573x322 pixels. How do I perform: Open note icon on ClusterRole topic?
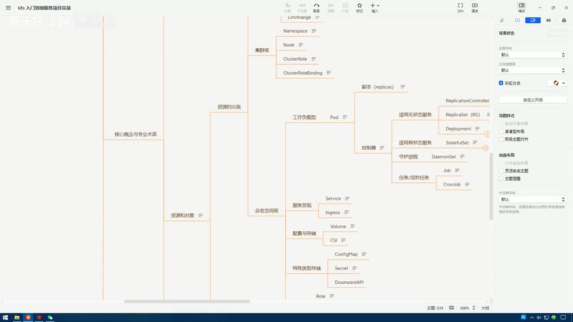tap(313, 59)
